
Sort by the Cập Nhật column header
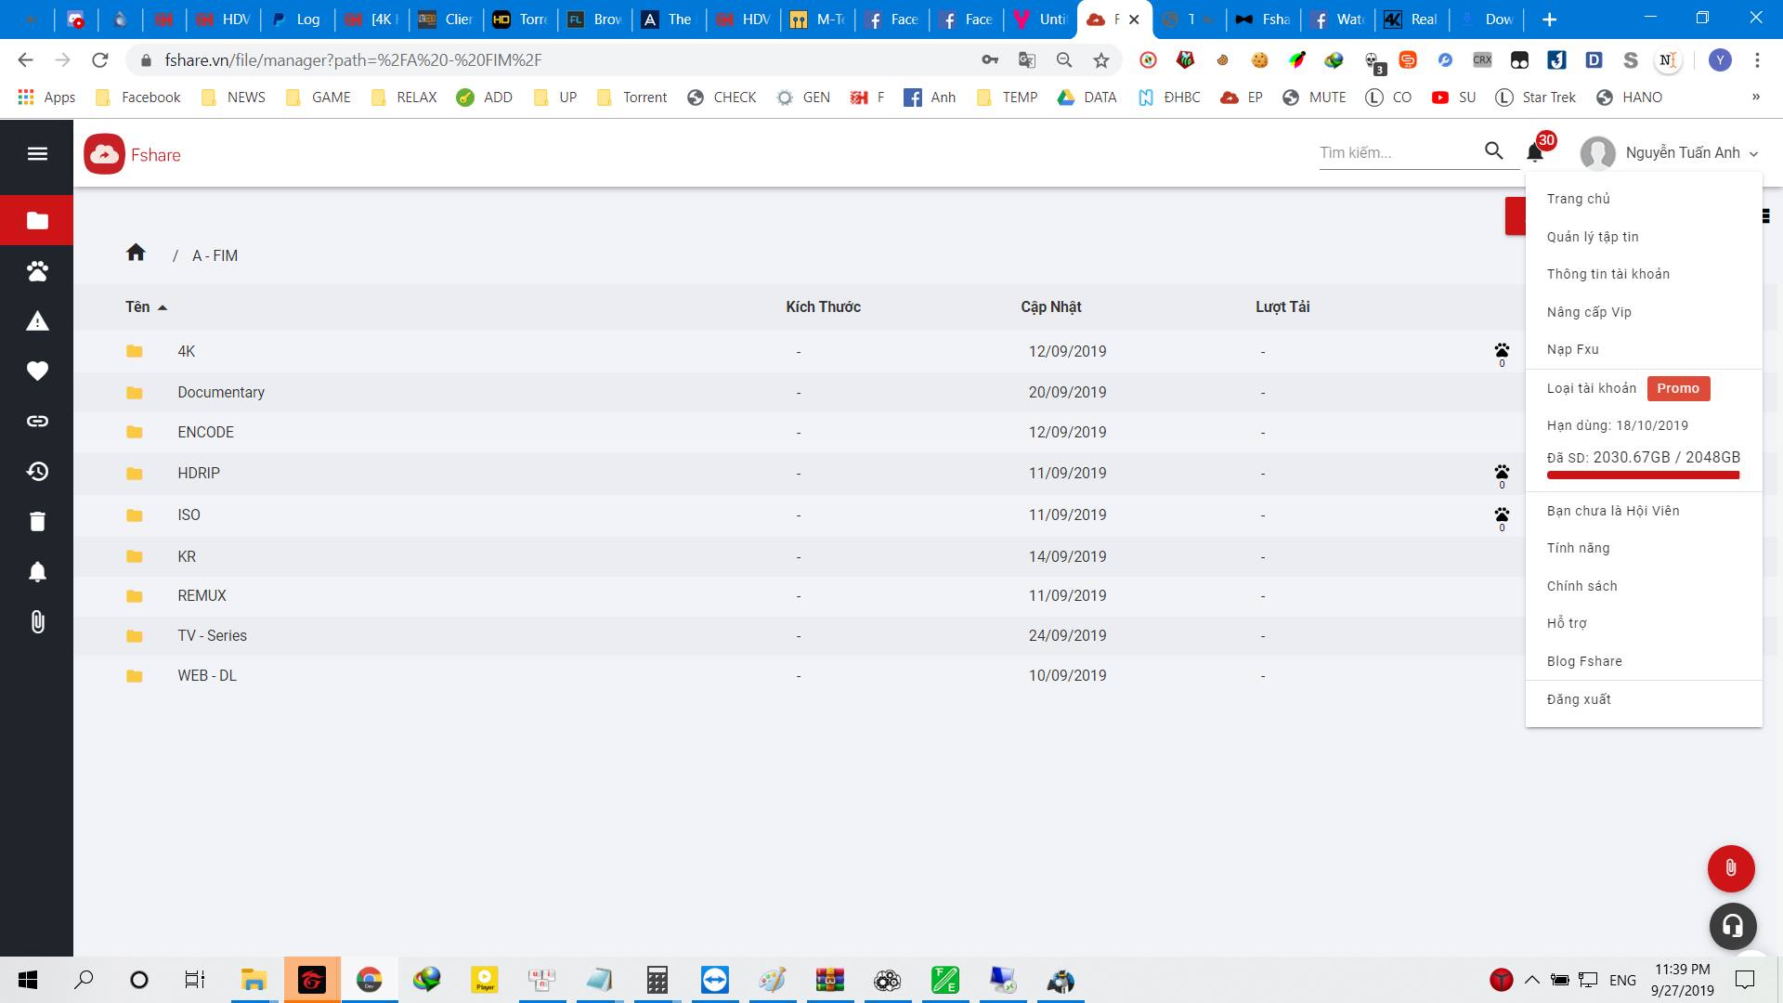(x=1051, y=306)
